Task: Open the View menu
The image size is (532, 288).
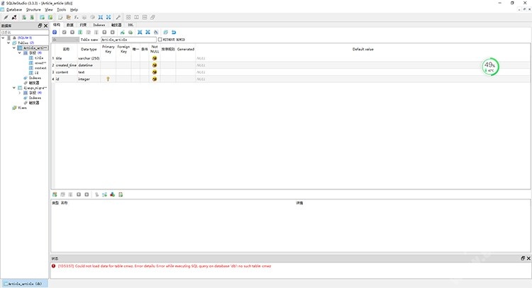Action: [49, 10]
